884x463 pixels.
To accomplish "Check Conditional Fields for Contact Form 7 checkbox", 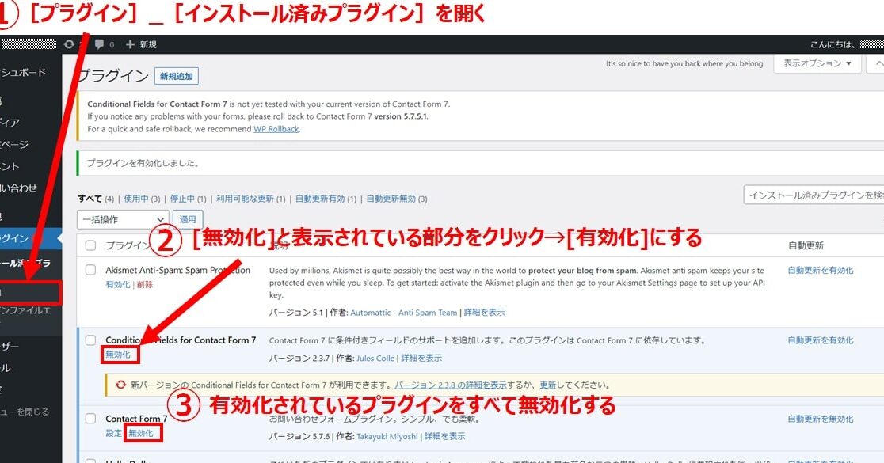I will point(90,340).
